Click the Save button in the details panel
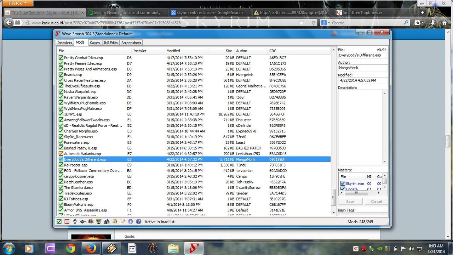Viewport: 453px width, 255px height. 350,202
